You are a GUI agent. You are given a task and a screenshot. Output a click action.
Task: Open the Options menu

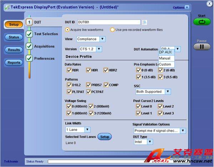(x=181, y=7)
